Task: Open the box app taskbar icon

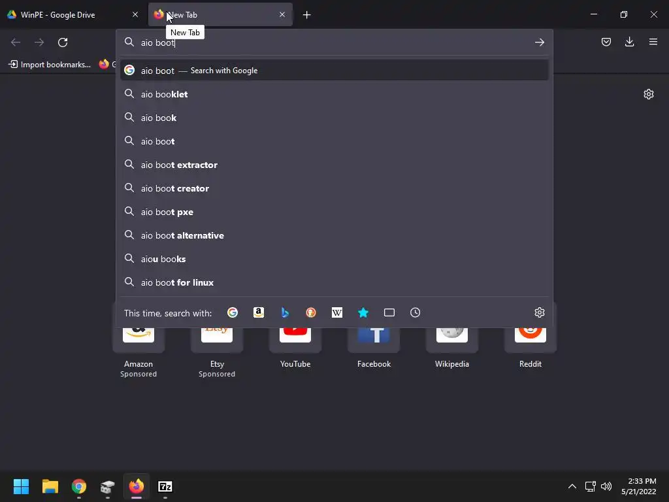Action: pyautogui.click(x=108, y=486)
